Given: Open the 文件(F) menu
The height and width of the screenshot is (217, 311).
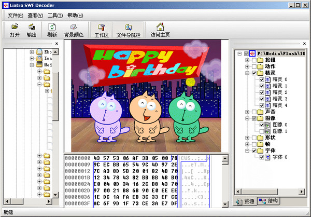Looking at the screenshot, I should coord(16,16).
